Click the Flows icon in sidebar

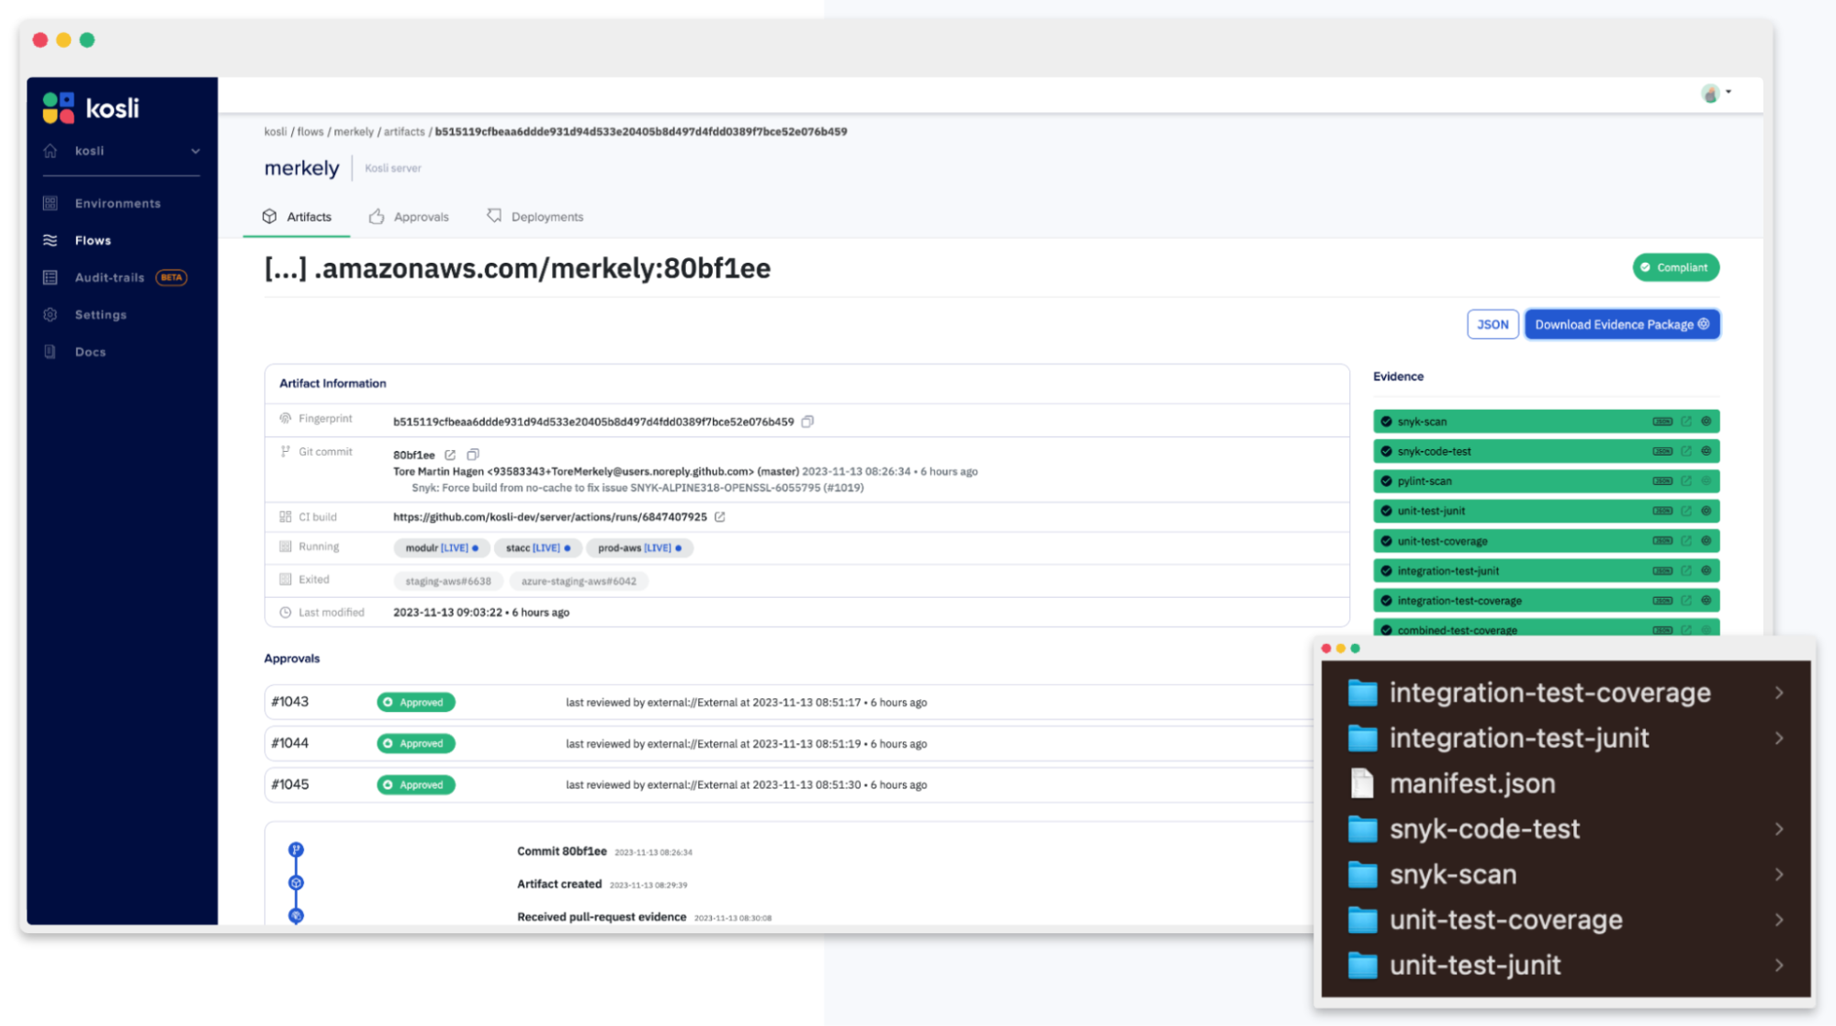[50, 240]
